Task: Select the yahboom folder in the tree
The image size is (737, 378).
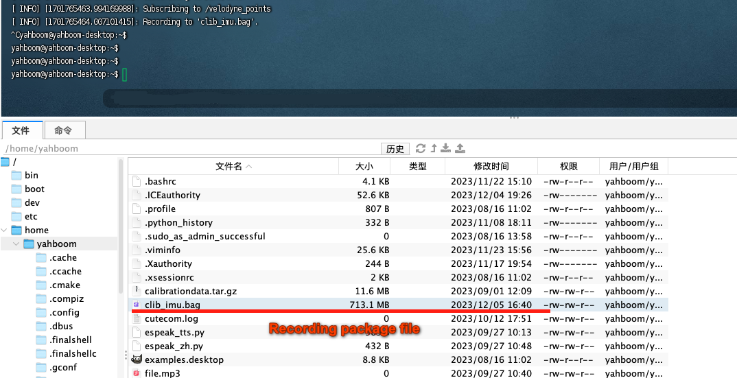Action: click(x=56, y=244)
